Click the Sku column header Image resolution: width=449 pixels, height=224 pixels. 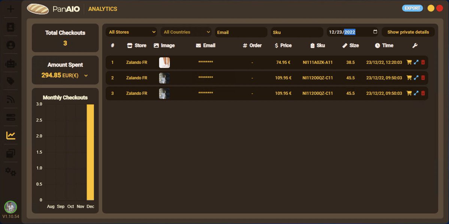(318, 46)
